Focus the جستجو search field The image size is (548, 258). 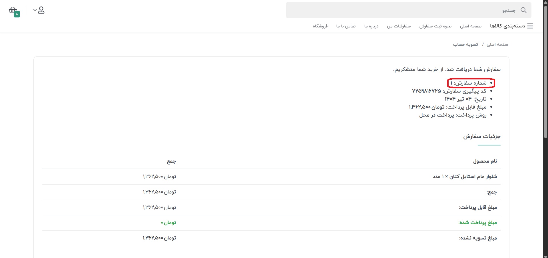pos(408,10)
